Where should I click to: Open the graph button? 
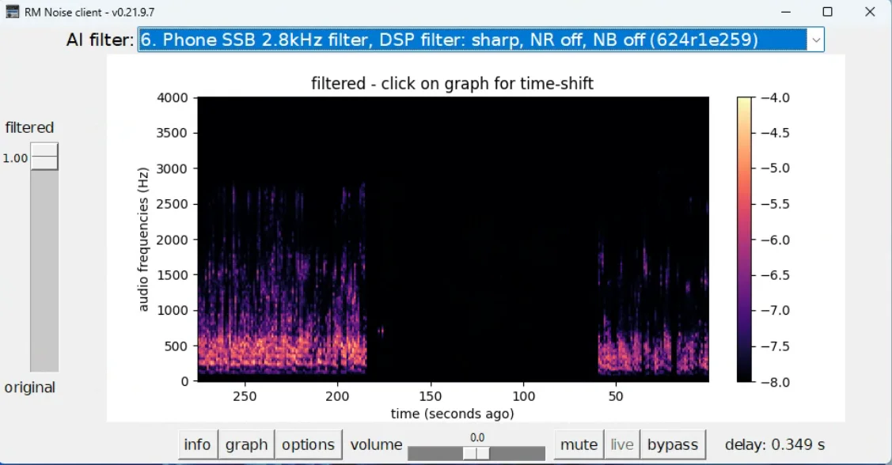[x=246, y=444]
